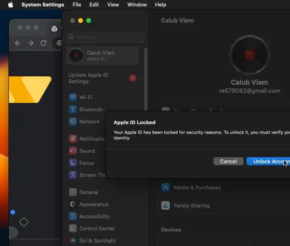Open the System Settings menu
The height and width of the screenshot is (246, 290).
point(43,4)
